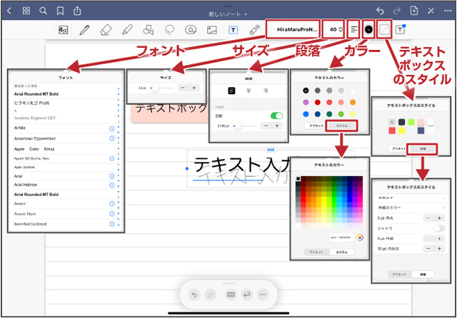This screenshot has width=457, height=318.
Task: Select the Shapes tool
Action: (148, 30)
